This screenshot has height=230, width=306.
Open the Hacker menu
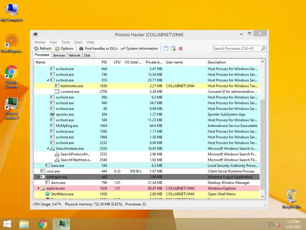[x=40, y=42]
